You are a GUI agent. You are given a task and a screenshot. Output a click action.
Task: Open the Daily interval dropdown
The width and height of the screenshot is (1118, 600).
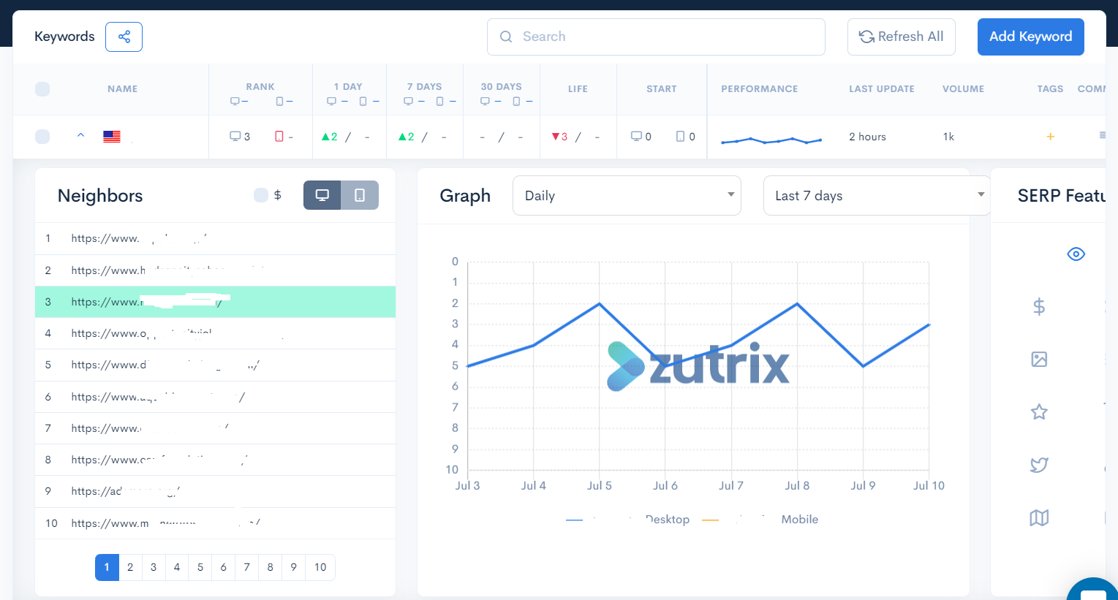coord(627,196)
